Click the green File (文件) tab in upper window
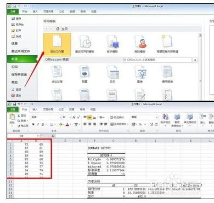This screenshot has width=214, height=203. click(x=13, y=11)
